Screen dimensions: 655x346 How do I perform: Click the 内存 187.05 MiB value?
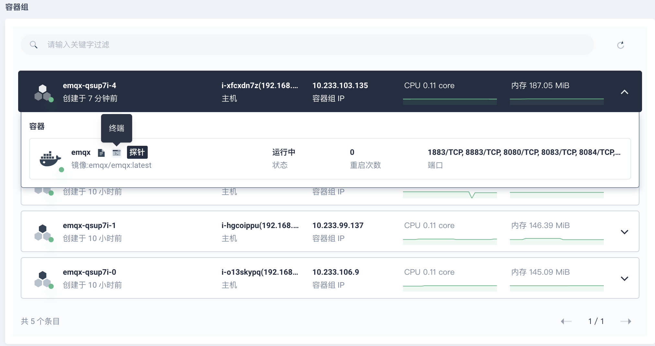pyautogui.click(x=540, y=86)
